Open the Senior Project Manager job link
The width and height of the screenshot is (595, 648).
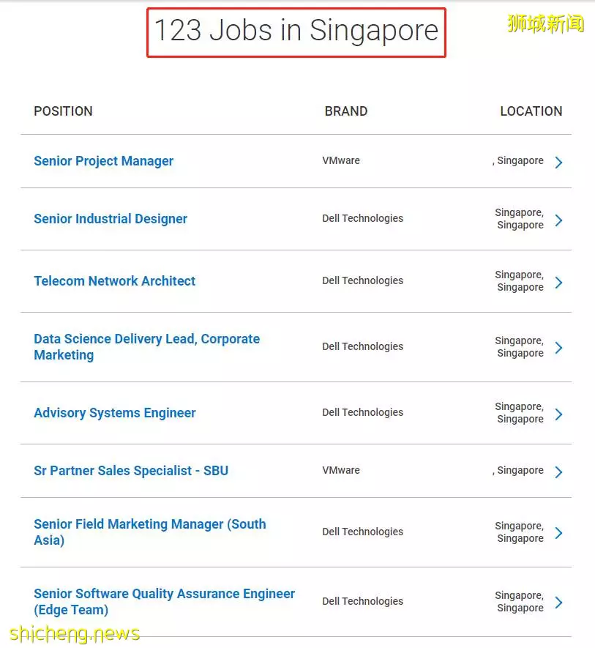pos(104,161)
